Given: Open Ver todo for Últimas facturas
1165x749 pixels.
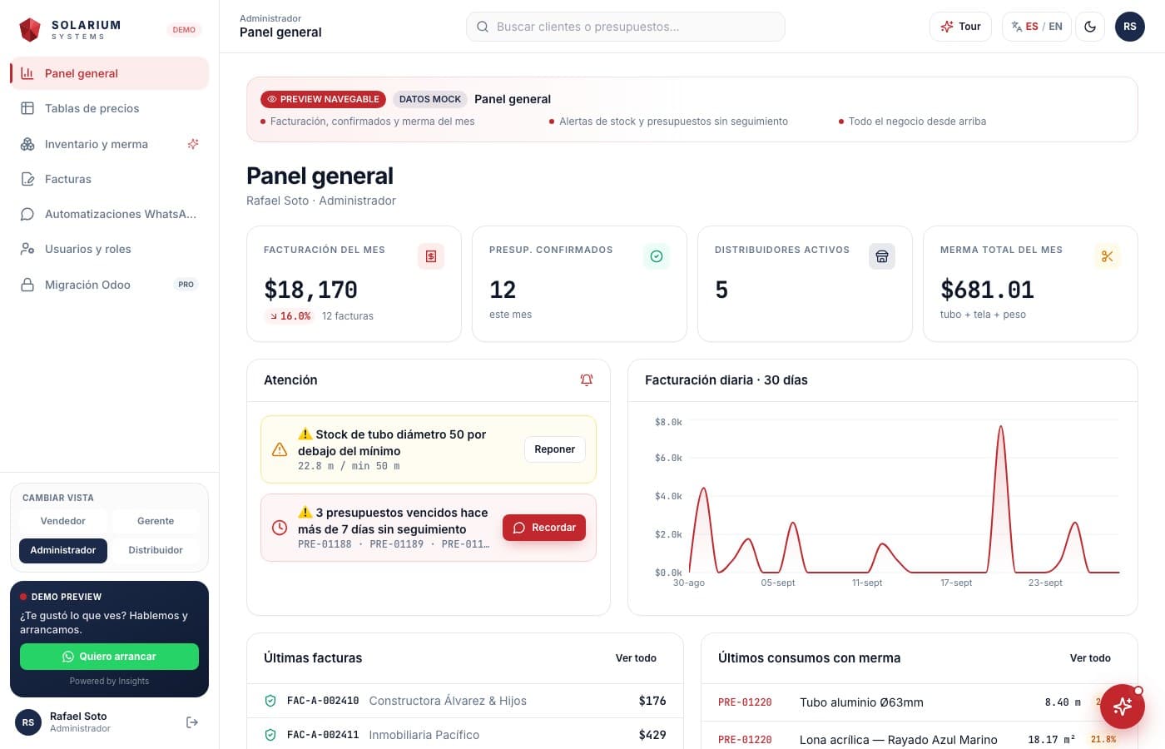Looking at the screenshot, I should [636, 658].
